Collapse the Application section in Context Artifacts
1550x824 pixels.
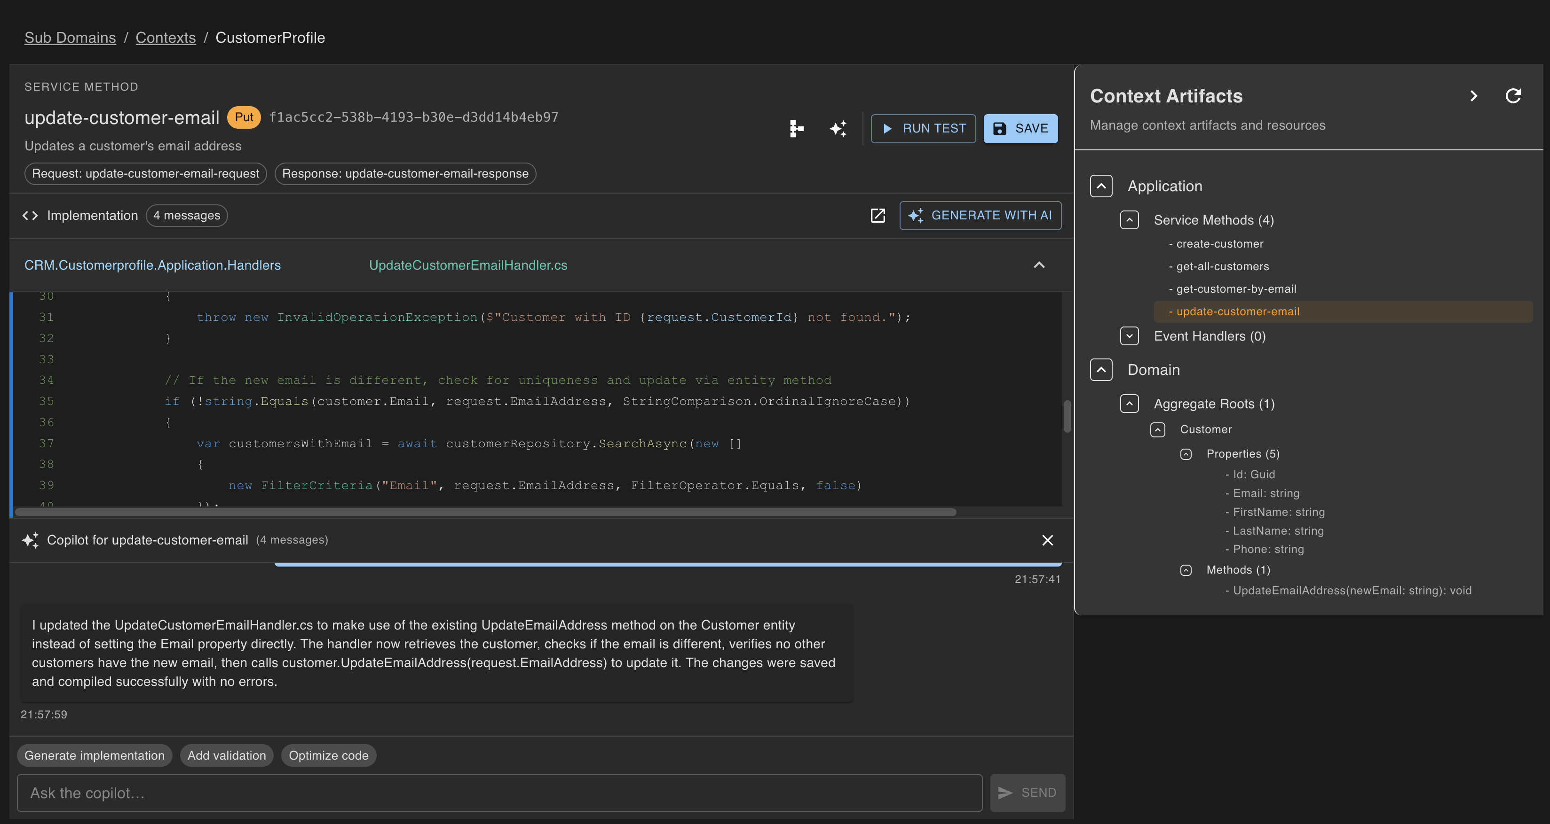coord(1101,186)
